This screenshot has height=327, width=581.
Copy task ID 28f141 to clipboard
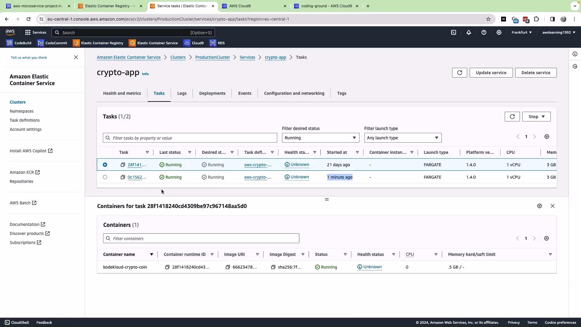click(123, 165)
